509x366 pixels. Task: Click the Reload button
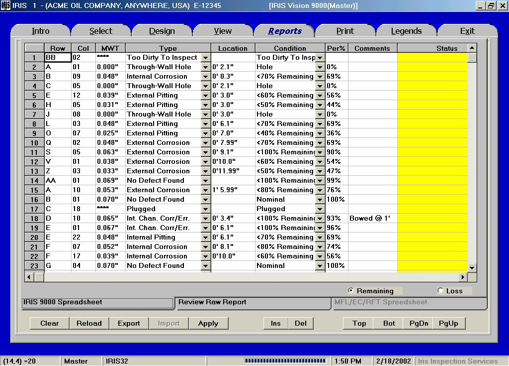point(89,323)
